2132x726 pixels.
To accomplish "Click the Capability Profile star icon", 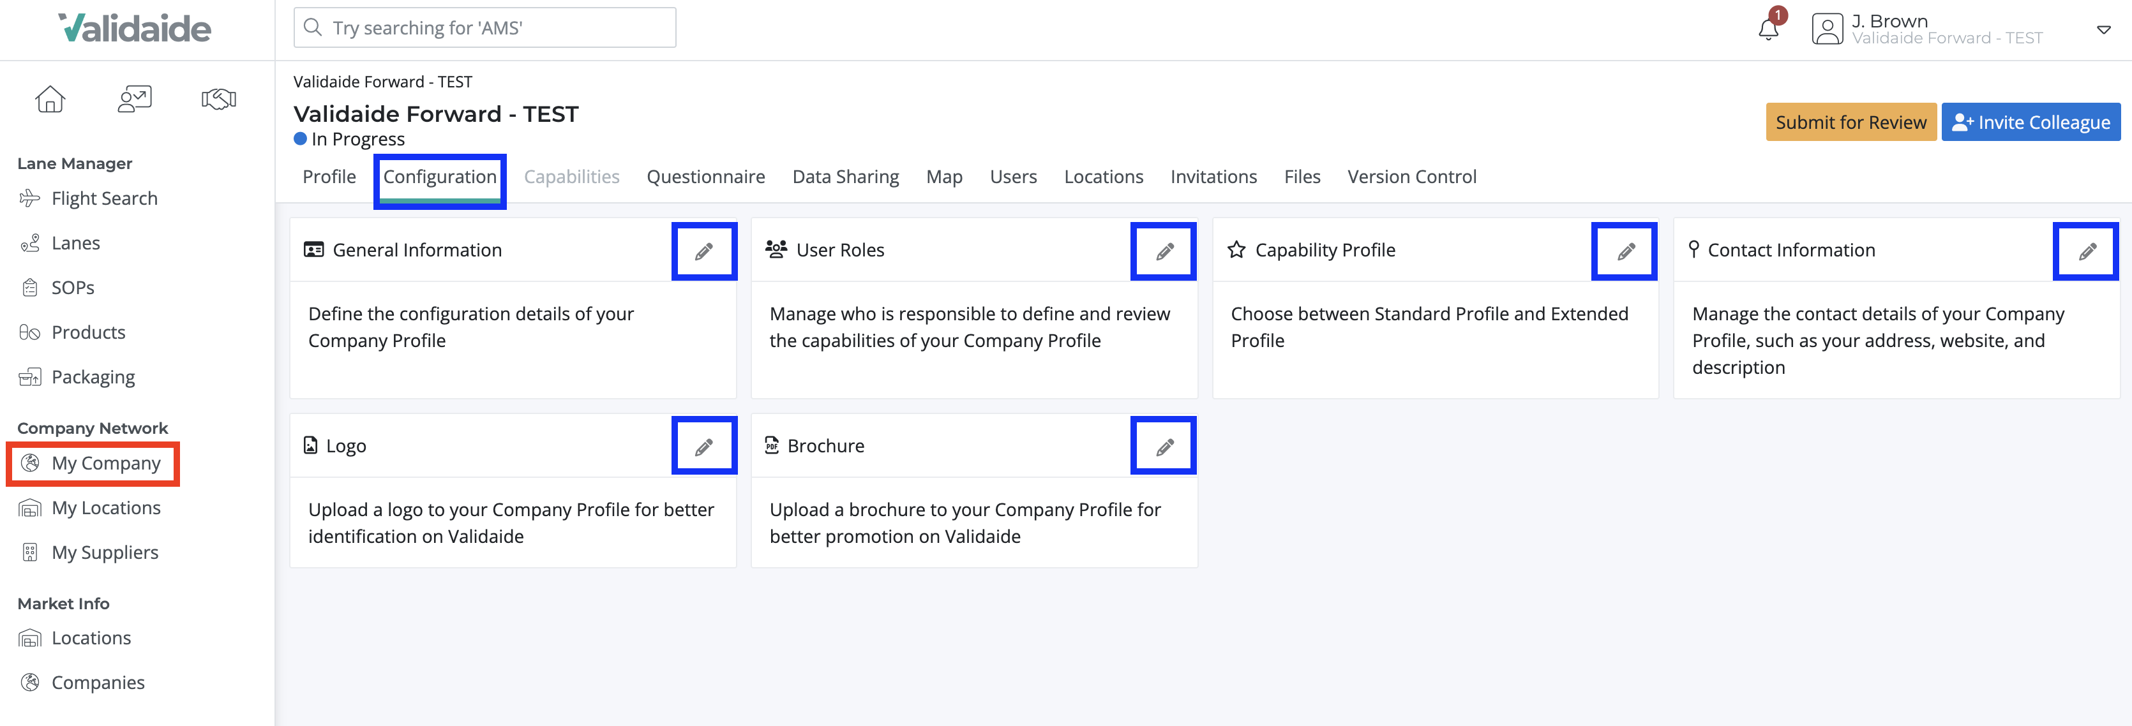I will point(1236,249).
